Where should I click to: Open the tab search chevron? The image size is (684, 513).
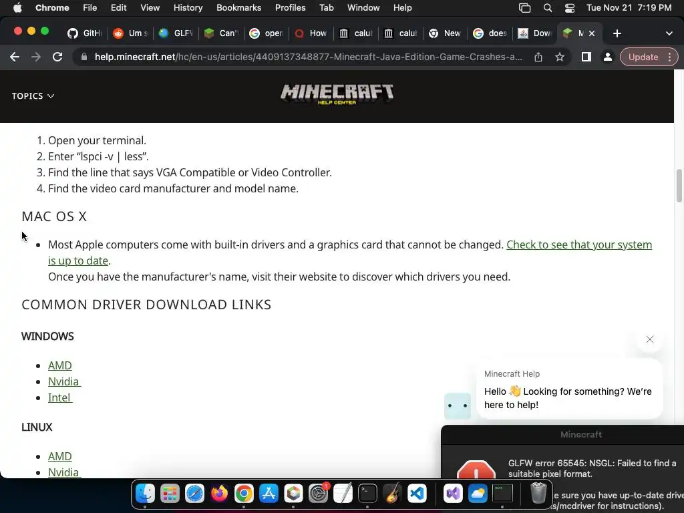click(669, 33)
